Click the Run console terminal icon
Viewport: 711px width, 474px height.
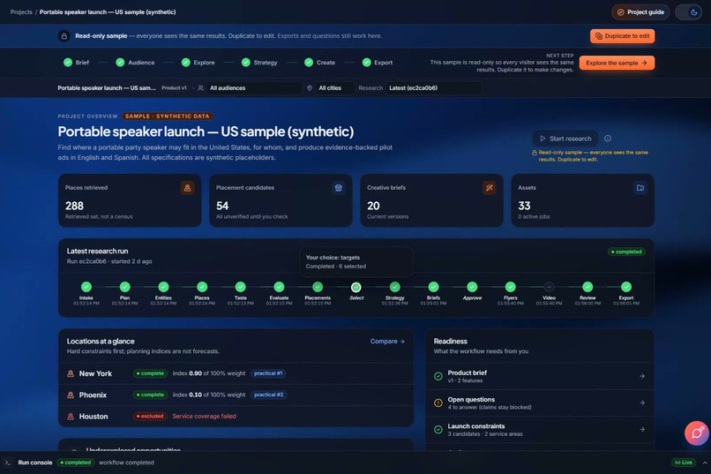(x=7, y=463)
